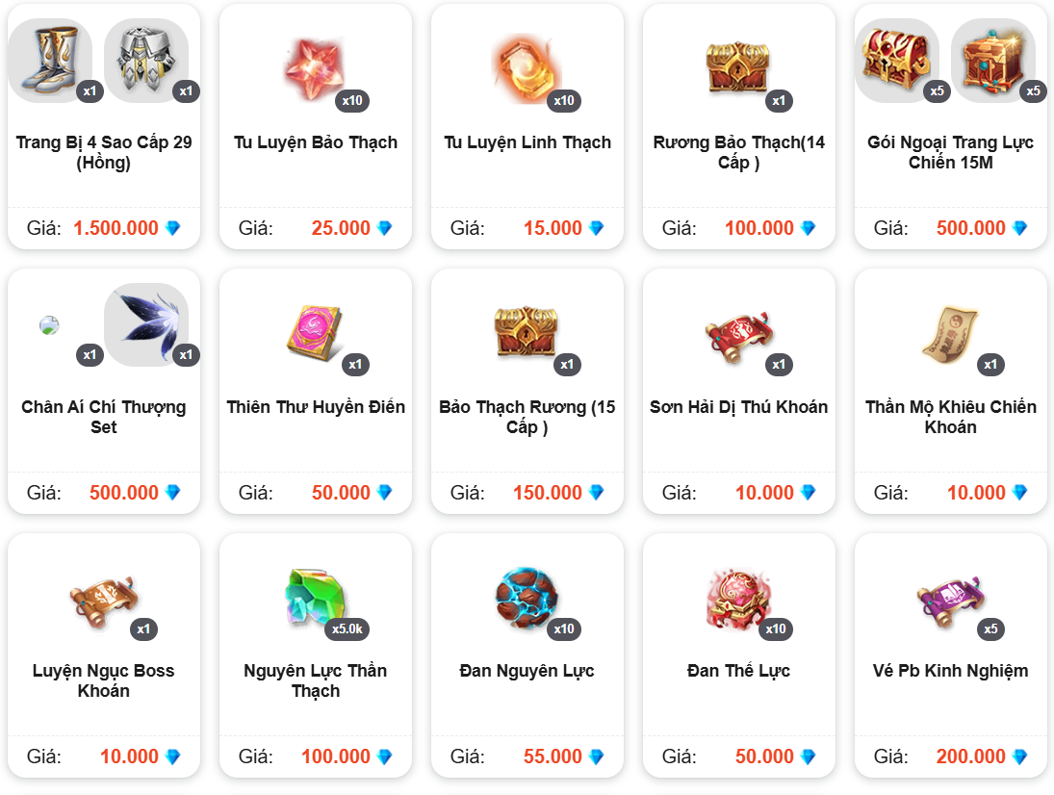Open the Gói Ngoại Trang Lực Chiến 15M title
1054x795 pixels.
pyautogui.click(x=950, y=152)
